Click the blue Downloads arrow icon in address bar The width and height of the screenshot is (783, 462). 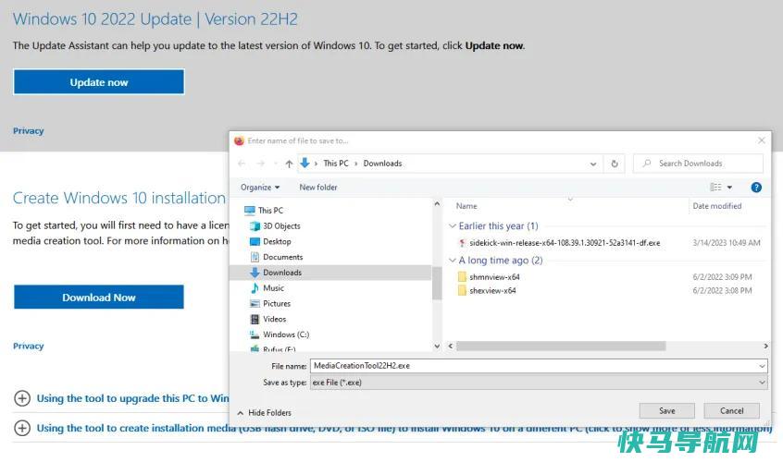(304, 163)
